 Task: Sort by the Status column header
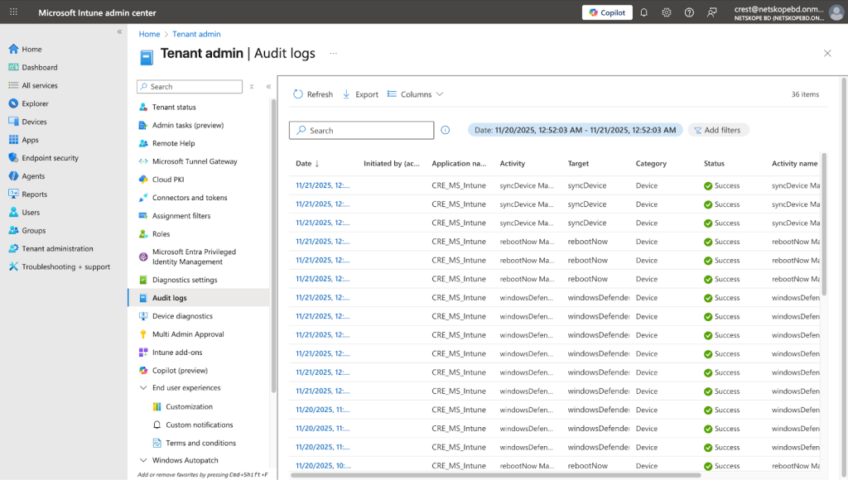point(714,163)
